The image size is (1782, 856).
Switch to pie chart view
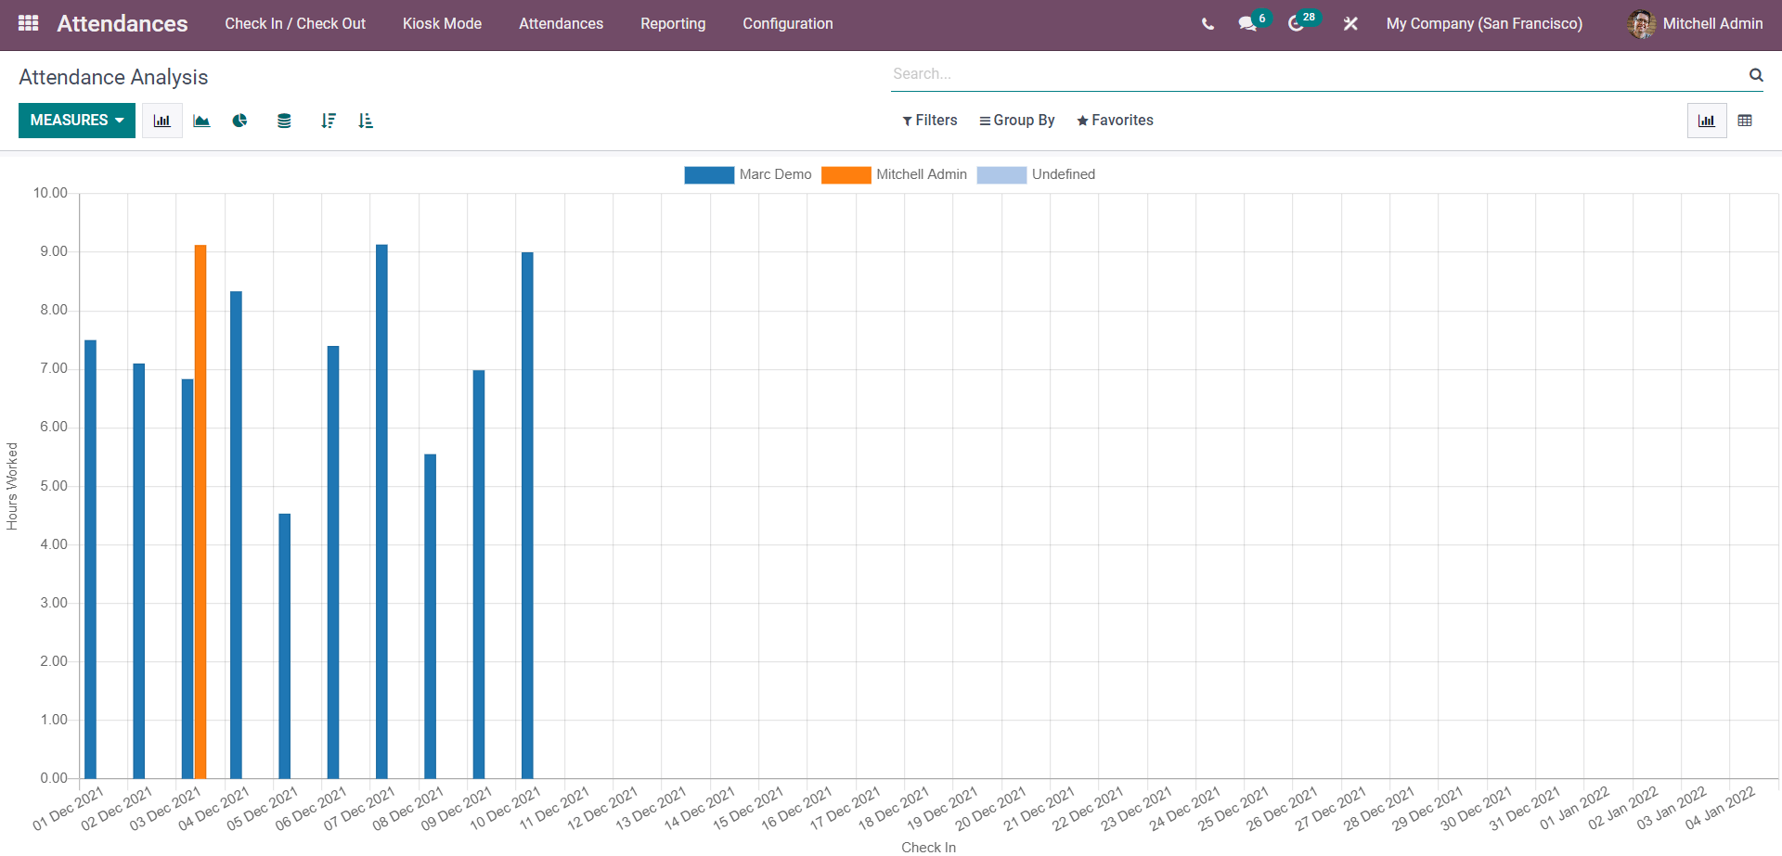tap(240, 121)
